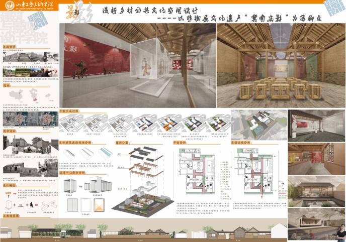Image resolution: width=346 pixels, height=242 pixels.
Task: Click the 方案生成过程 section heading
Action: [70, 111]
